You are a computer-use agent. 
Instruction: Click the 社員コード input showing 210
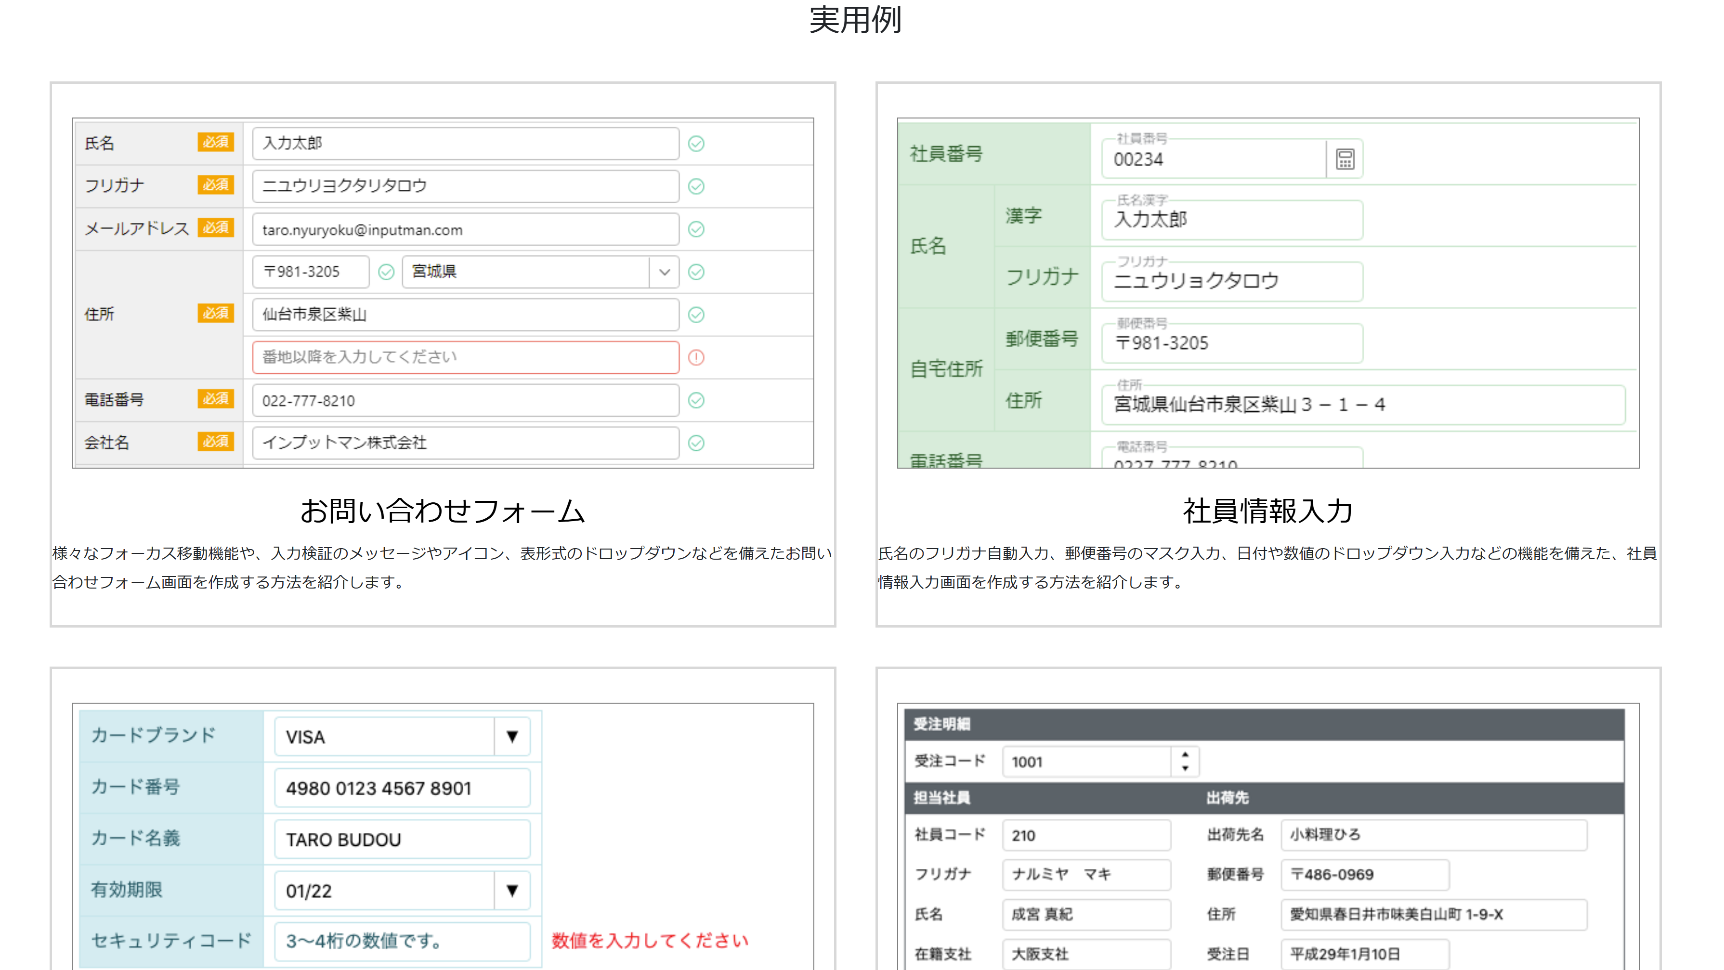pos(1086,835)
